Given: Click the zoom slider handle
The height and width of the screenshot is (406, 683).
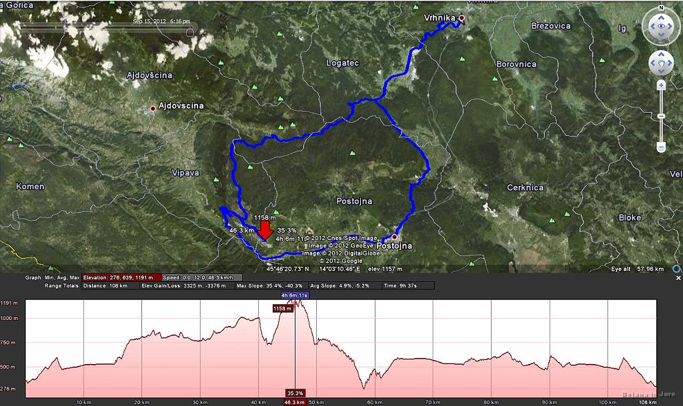Looking at the screenshot, I should [661, 116].
